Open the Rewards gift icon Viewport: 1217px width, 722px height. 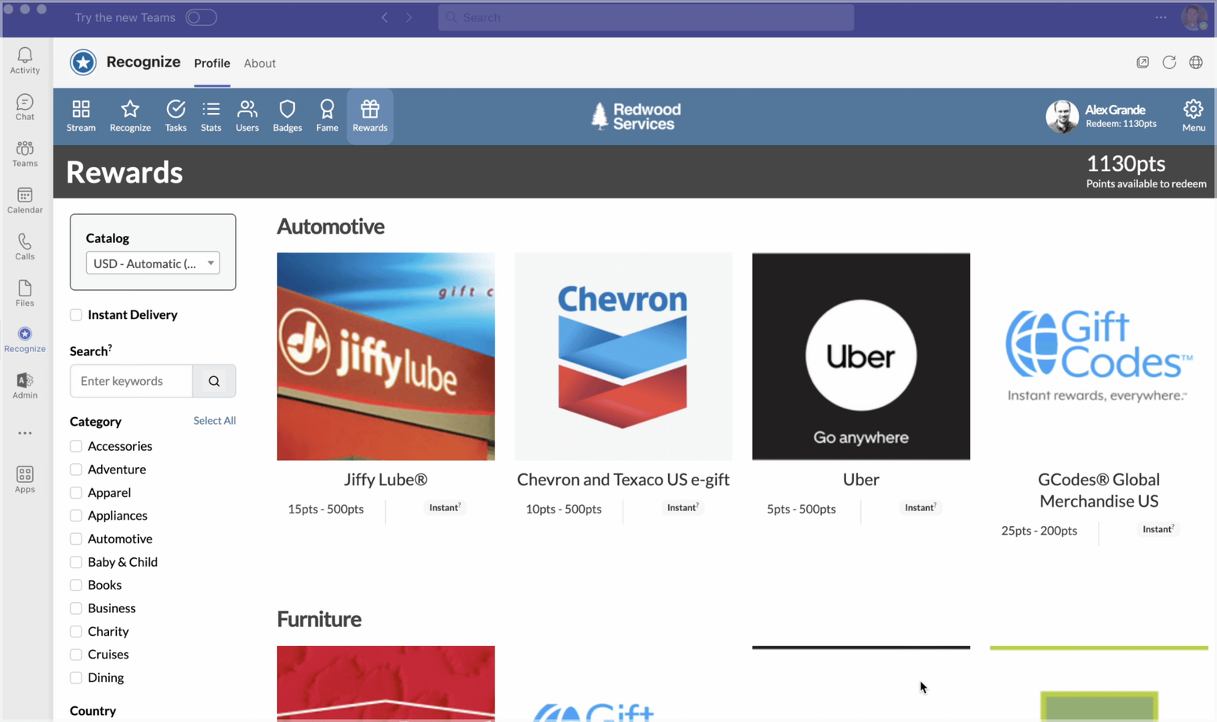tap(370, 115)
